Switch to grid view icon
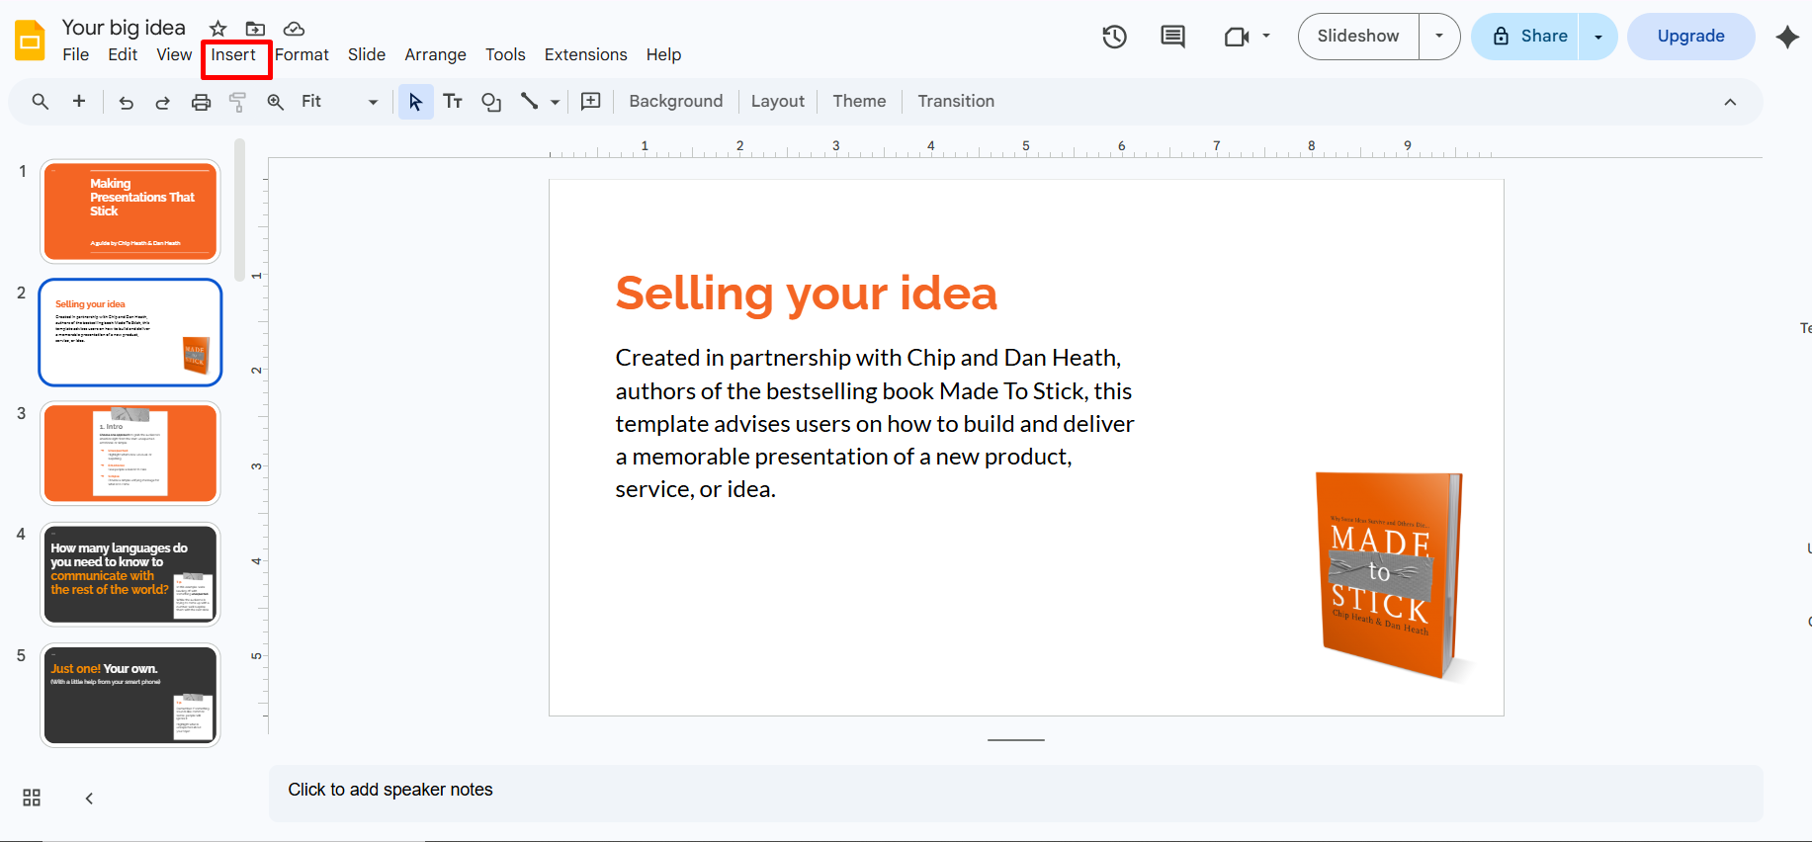 coord(32,798)
